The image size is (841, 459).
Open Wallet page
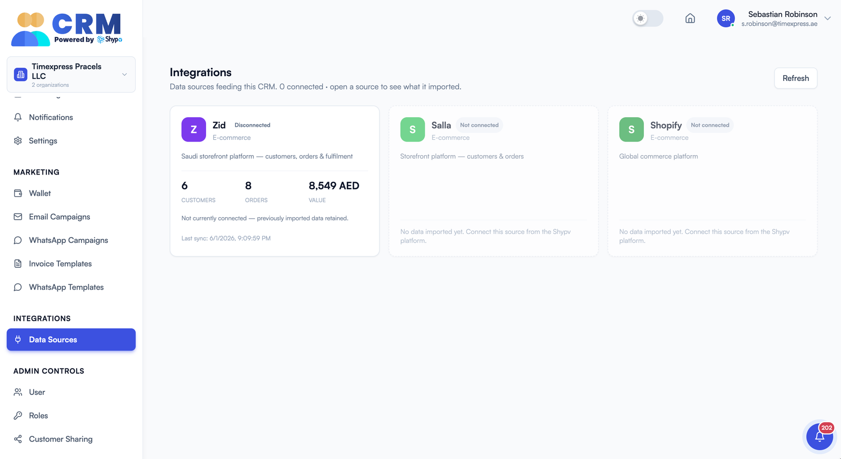tap(71, 193)
